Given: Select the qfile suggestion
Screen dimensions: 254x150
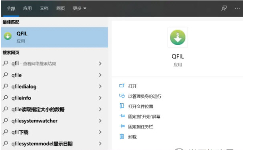Looking at the screenshot, I should click(x=54, y=75).
